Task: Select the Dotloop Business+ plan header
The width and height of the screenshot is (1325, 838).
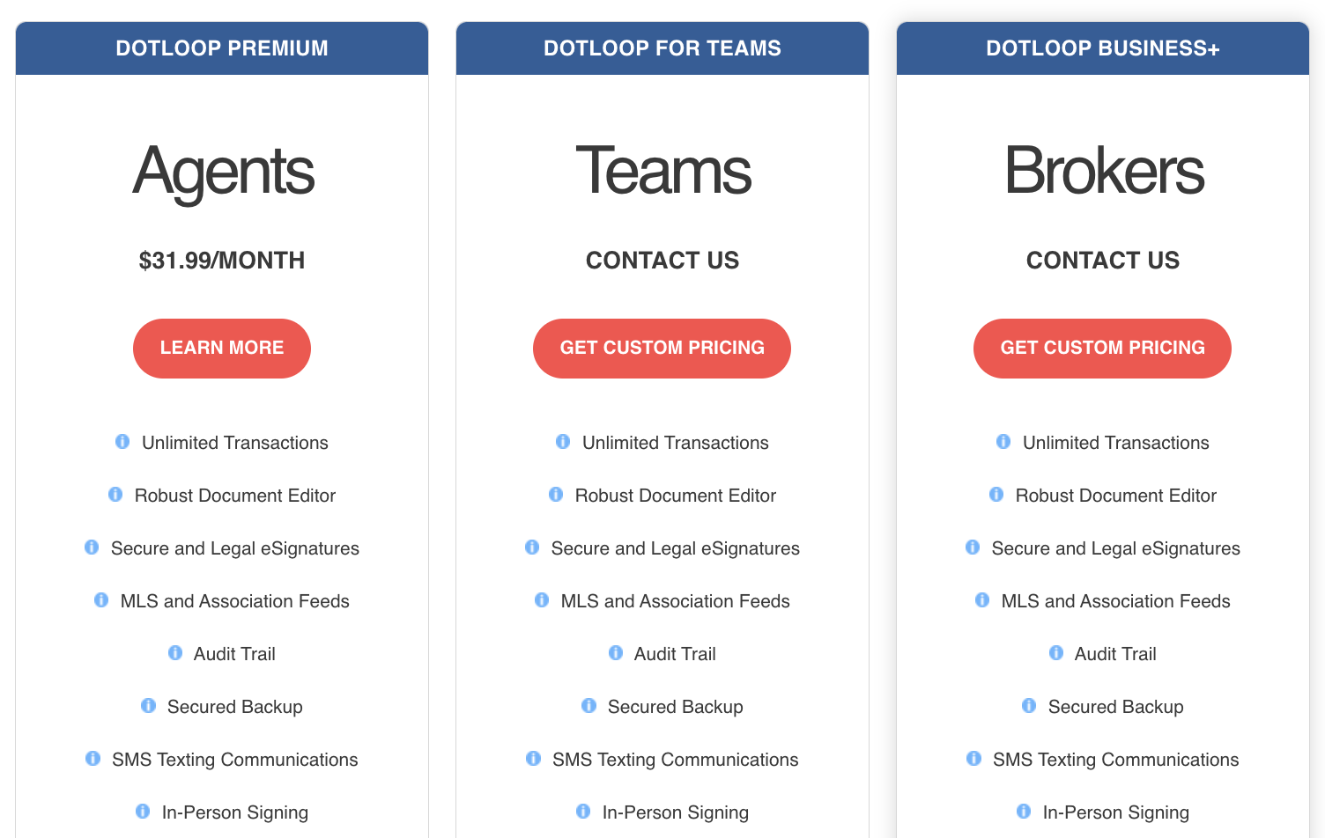Action: coord(1103,48)
